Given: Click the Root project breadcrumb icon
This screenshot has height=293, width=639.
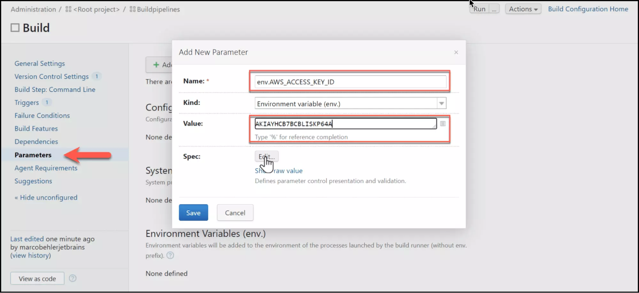Looking at the screenshot, I should click(x=68, y=9).
